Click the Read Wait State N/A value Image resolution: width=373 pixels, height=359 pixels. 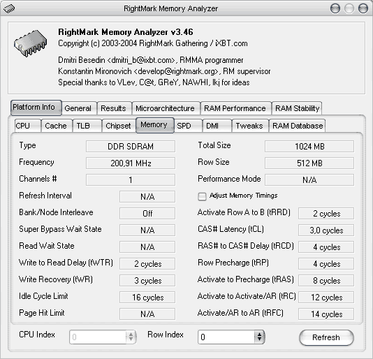(147, 247)
